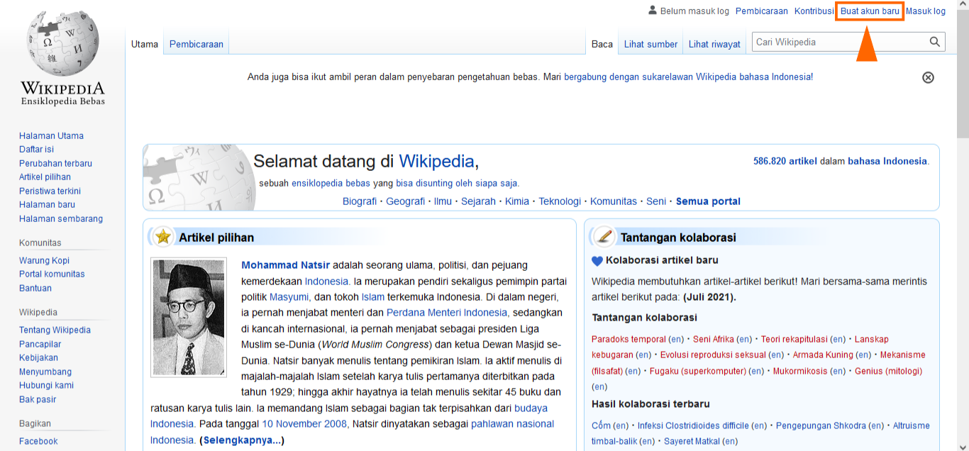Click the search magnifier icon
The height and width of the screenshot is (451, 969).
935,42
